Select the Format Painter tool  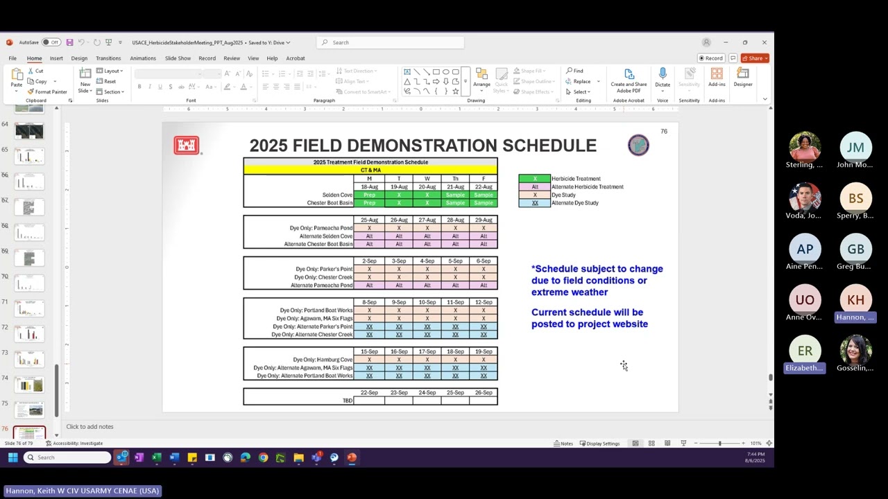click(47, 91)
